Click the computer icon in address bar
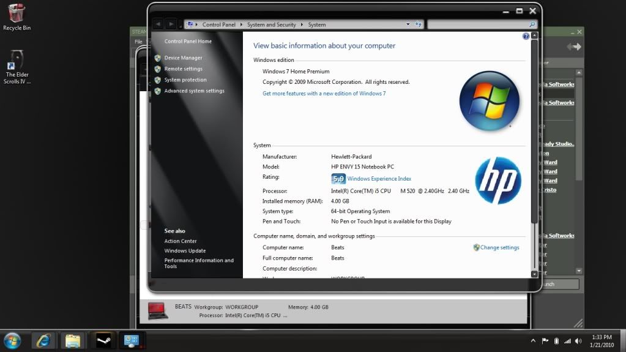 click(x=190, y=24)
